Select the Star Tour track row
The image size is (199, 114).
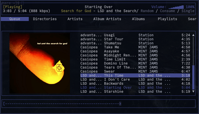pos(135,39)
